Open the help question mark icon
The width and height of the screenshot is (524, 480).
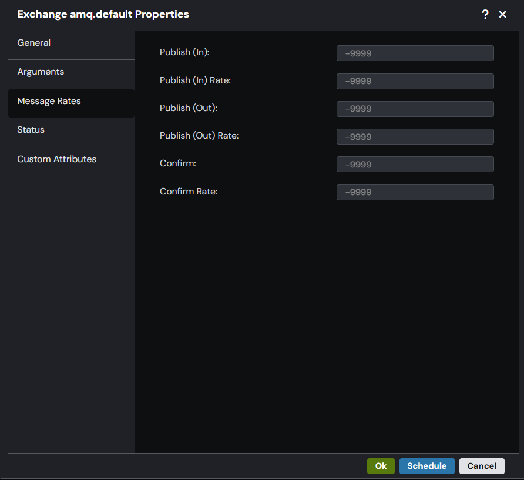[x=485, y=14]
